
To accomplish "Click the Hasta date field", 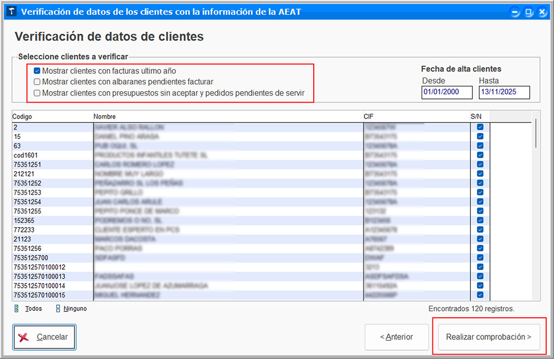I will (x=504, y=92).
